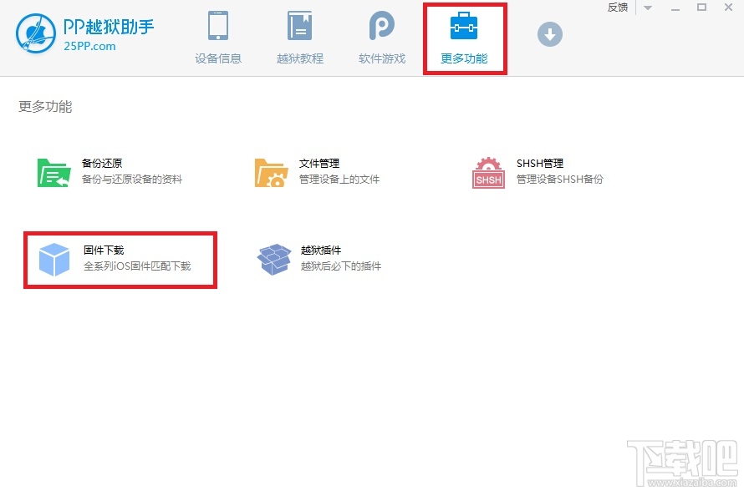The height and width of the screenshot is (491, 744).
Task: Click the 软件游戏 P icon
Action: click(x=380, y=26)
